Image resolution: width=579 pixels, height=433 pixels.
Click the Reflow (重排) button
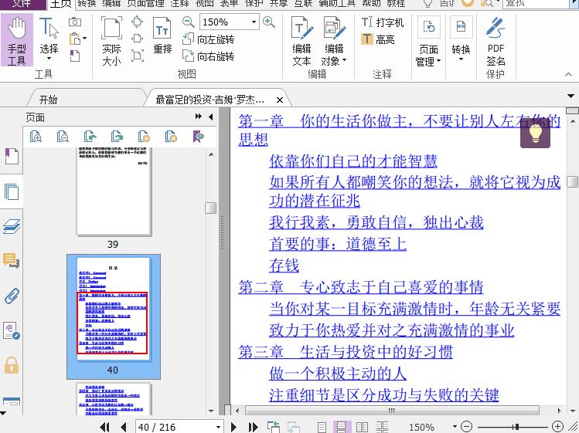(x=162, y=36)
